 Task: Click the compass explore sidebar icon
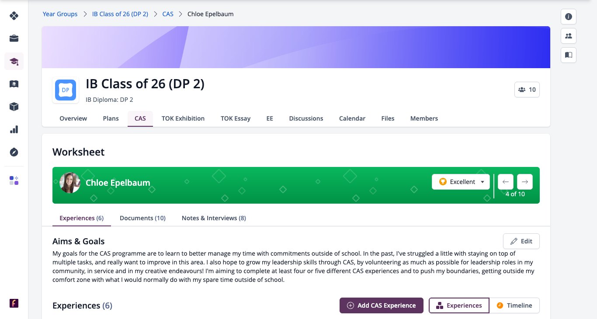point(14,152)
